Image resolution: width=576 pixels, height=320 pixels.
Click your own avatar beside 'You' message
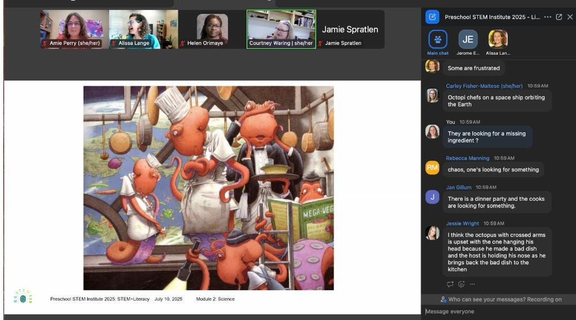point(432,131)
